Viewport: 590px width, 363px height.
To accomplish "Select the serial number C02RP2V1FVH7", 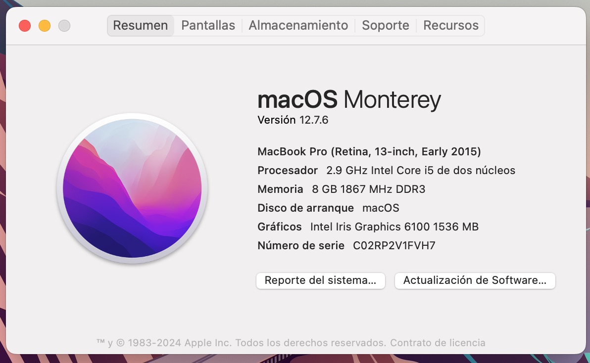I will pos(394,245).
